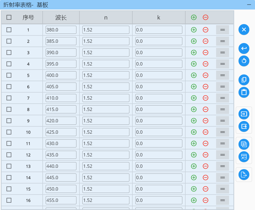Toggle the select-all checkbox in header
255x210 pixels.
point(9,17)
